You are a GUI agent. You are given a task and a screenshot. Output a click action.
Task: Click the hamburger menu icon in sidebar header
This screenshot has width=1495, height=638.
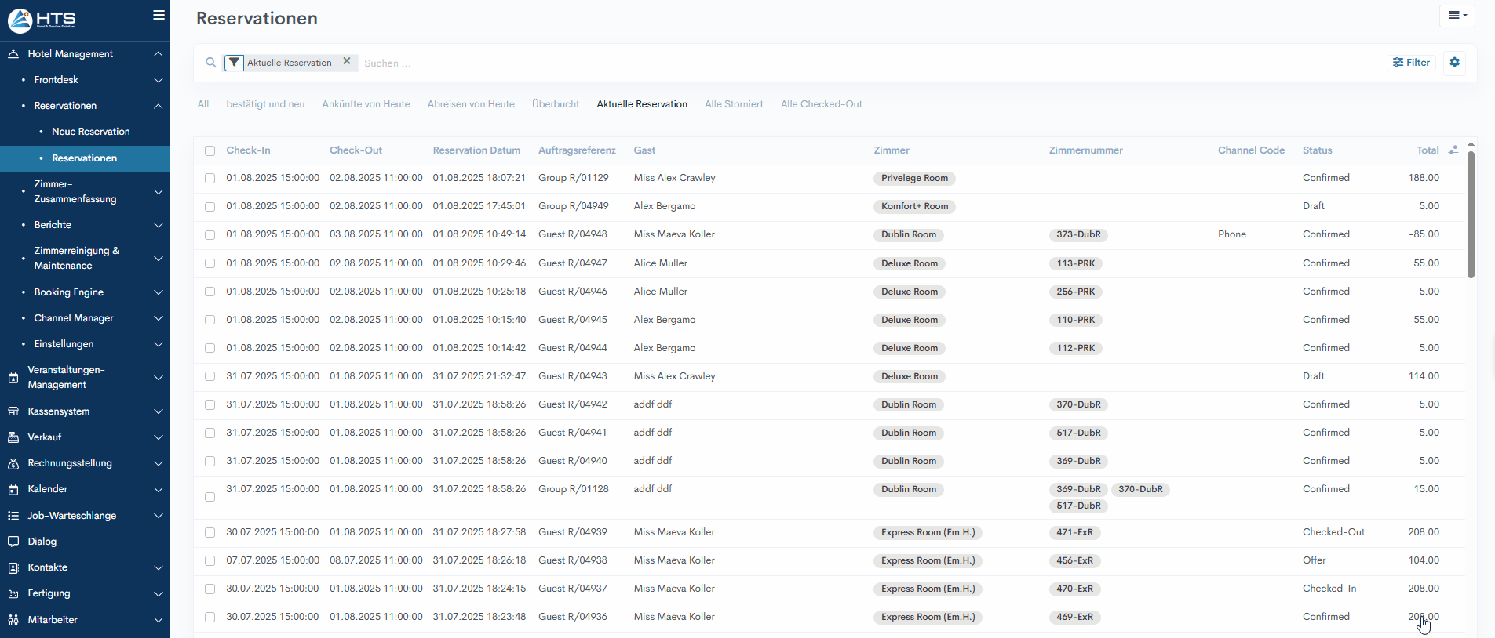[x=159, y=15]
